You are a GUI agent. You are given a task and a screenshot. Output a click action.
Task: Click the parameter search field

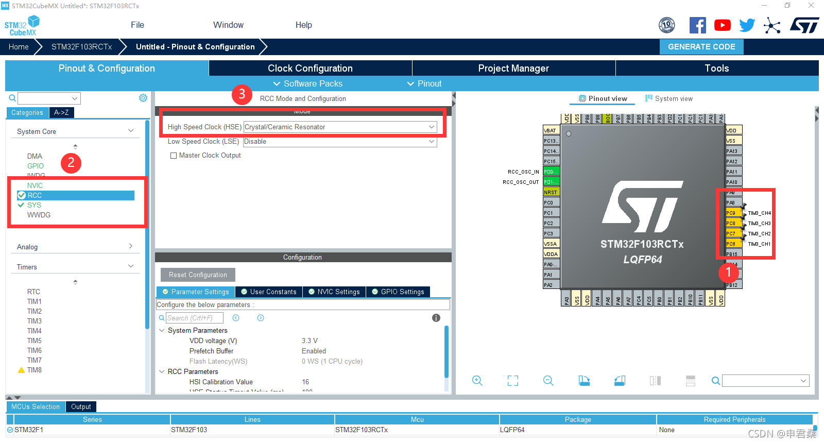click(194, 318)
